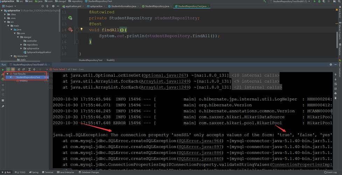Click the Debug bug icon in the top toolbar
The width and height of the screenshot is (342, 175).
click(x=319, y=1)
